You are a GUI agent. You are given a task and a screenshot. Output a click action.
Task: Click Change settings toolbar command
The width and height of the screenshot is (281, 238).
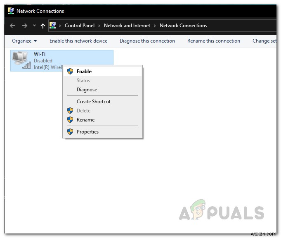coord(264,41)
